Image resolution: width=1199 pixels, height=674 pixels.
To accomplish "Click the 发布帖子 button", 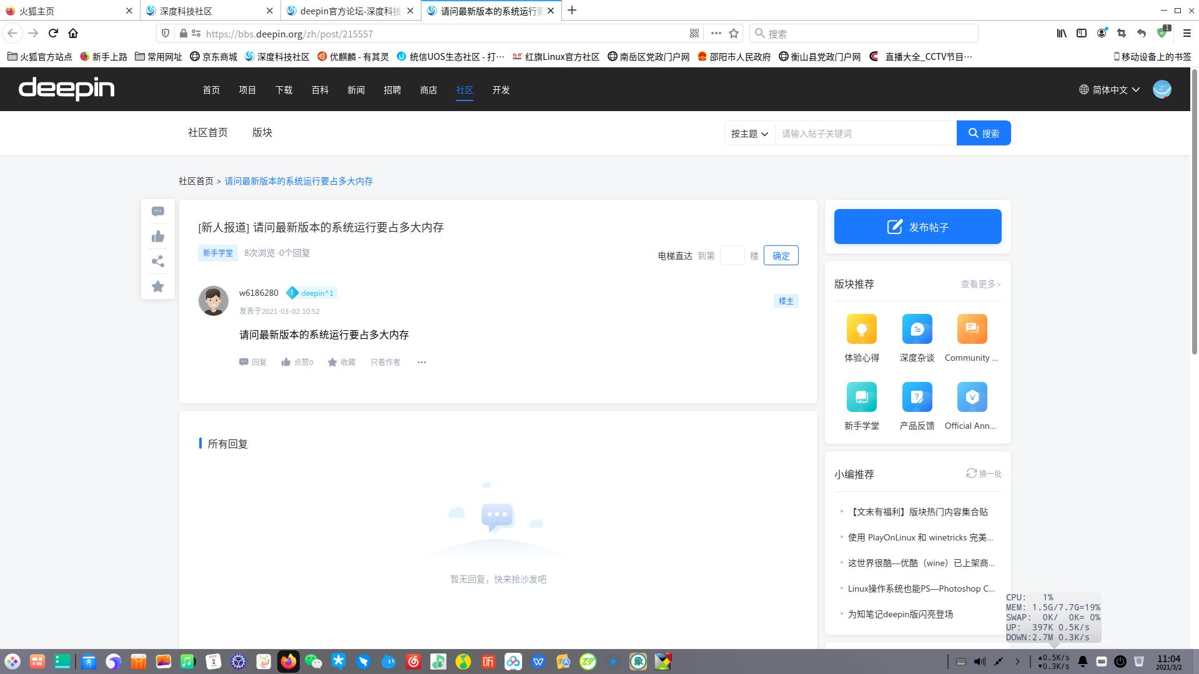I will [x=917, y=227].
